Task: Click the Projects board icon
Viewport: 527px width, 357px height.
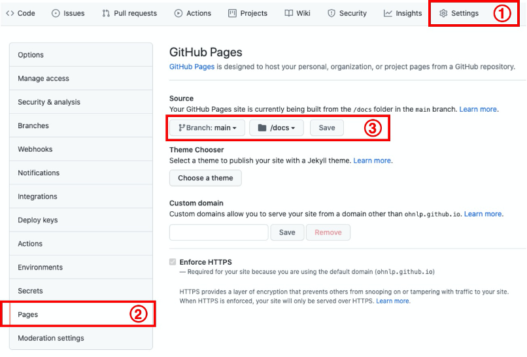Action: (x=232, y=13)
